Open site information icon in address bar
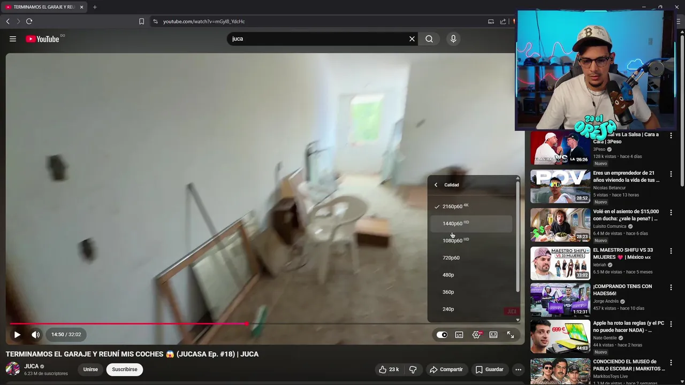The height and width of the screenshot is (385, 685). coord(155,21)
